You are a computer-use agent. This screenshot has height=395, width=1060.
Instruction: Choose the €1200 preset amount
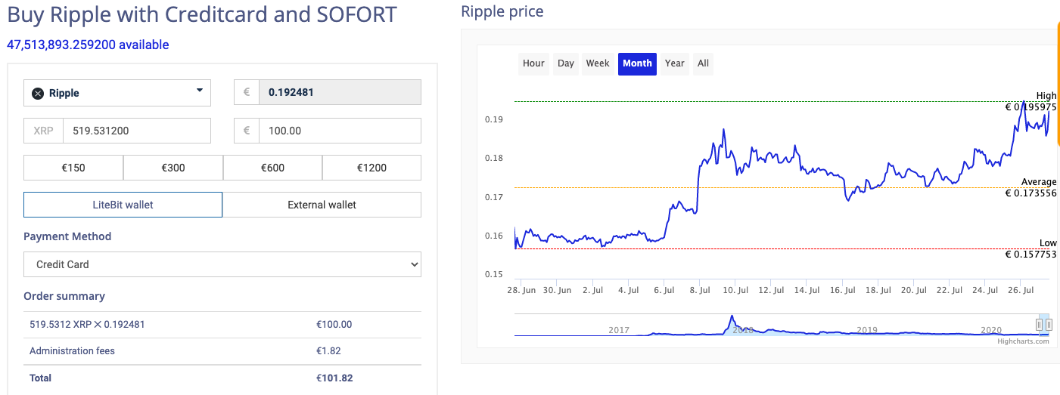tap(371, 168)
